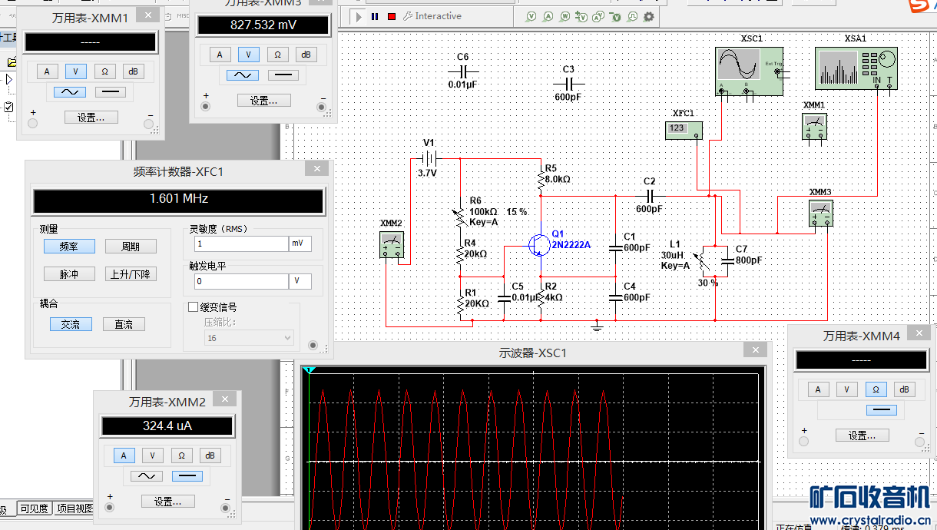Pause the running simulation
Screen dimensions: 937x530
[x=375, y=16]
